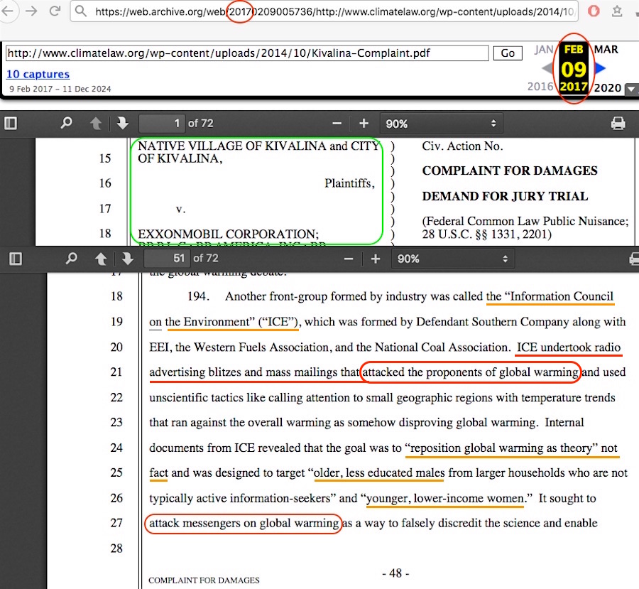Select the MAR month in Wayback calendar
639x589 pixels.
(x=606, y=50)
